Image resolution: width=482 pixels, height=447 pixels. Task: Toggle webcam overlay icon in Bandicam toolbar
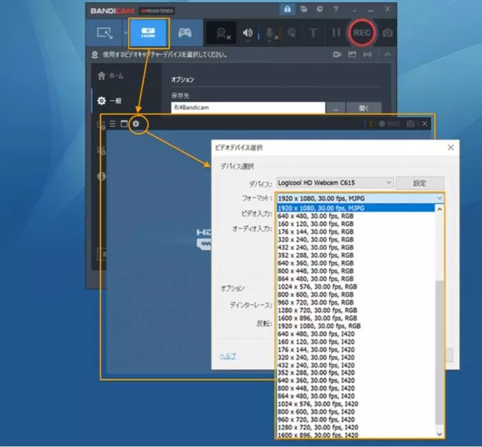coord(222,33)
